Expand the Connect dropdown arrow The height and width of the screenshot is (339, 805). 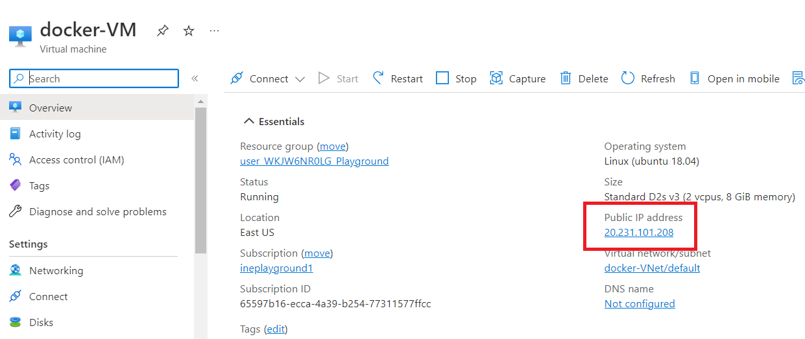point(300,79)
